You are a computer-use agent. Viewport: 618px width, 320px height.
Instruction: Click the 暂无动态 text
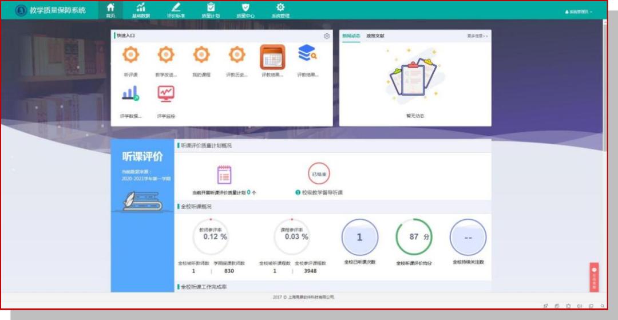[x=415, y=116]
